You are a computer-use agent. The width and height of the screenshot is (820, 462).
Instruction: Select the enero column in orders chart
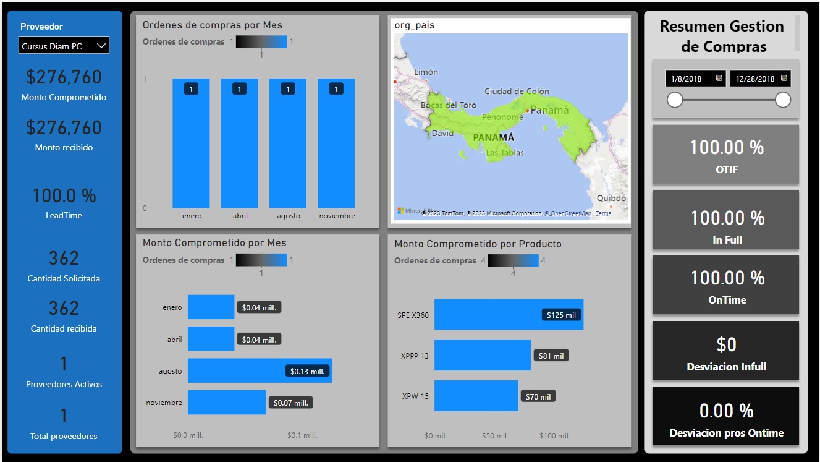(x=191, y=143)
